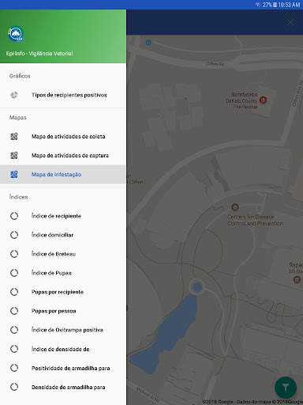Tap the clock showing 10:53 AM
303x405 pixels.
289,5
